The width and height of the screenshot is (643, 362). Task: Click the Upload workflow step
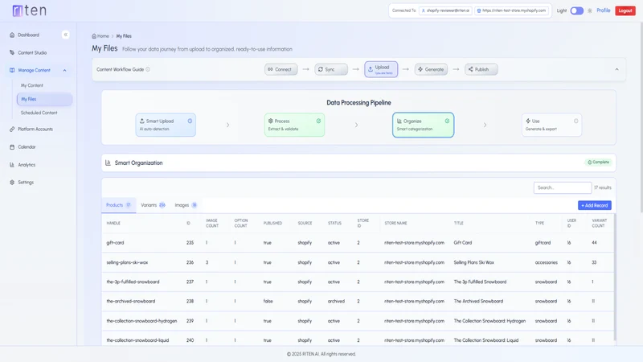381,69
